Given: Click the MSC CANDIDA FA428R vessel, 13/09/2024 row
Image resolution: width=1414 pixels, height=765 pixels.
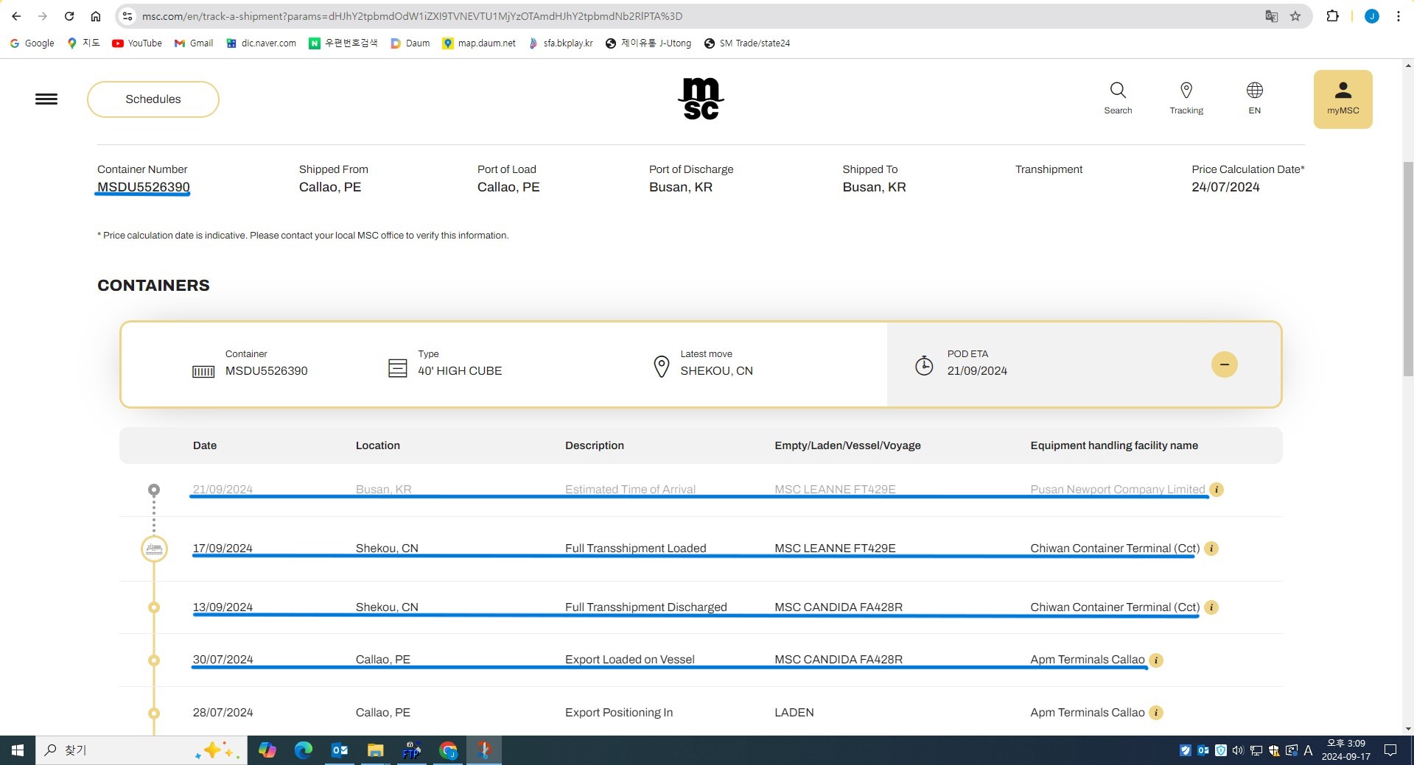Looking at the screenshot, I should click(x=839, y=607).
